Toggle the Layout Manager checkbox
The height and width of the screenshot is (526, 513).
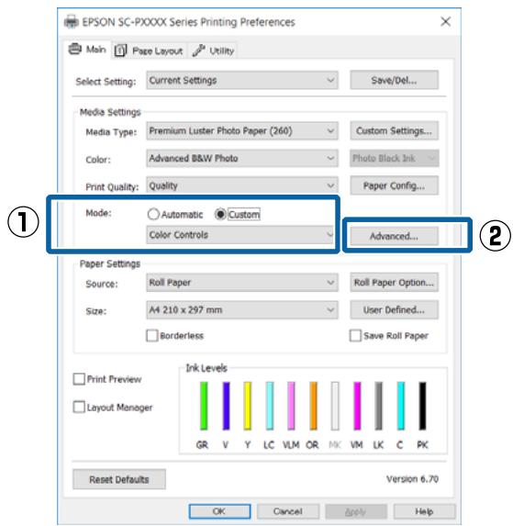coord(79,408)
